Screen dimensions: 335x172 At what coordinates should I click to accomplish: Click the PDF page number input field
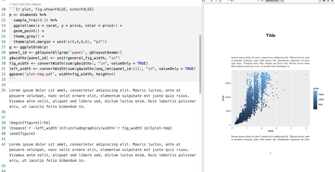click(226, 1)
